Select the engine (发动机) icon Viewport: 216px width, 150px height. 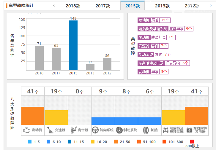point(26,130)
